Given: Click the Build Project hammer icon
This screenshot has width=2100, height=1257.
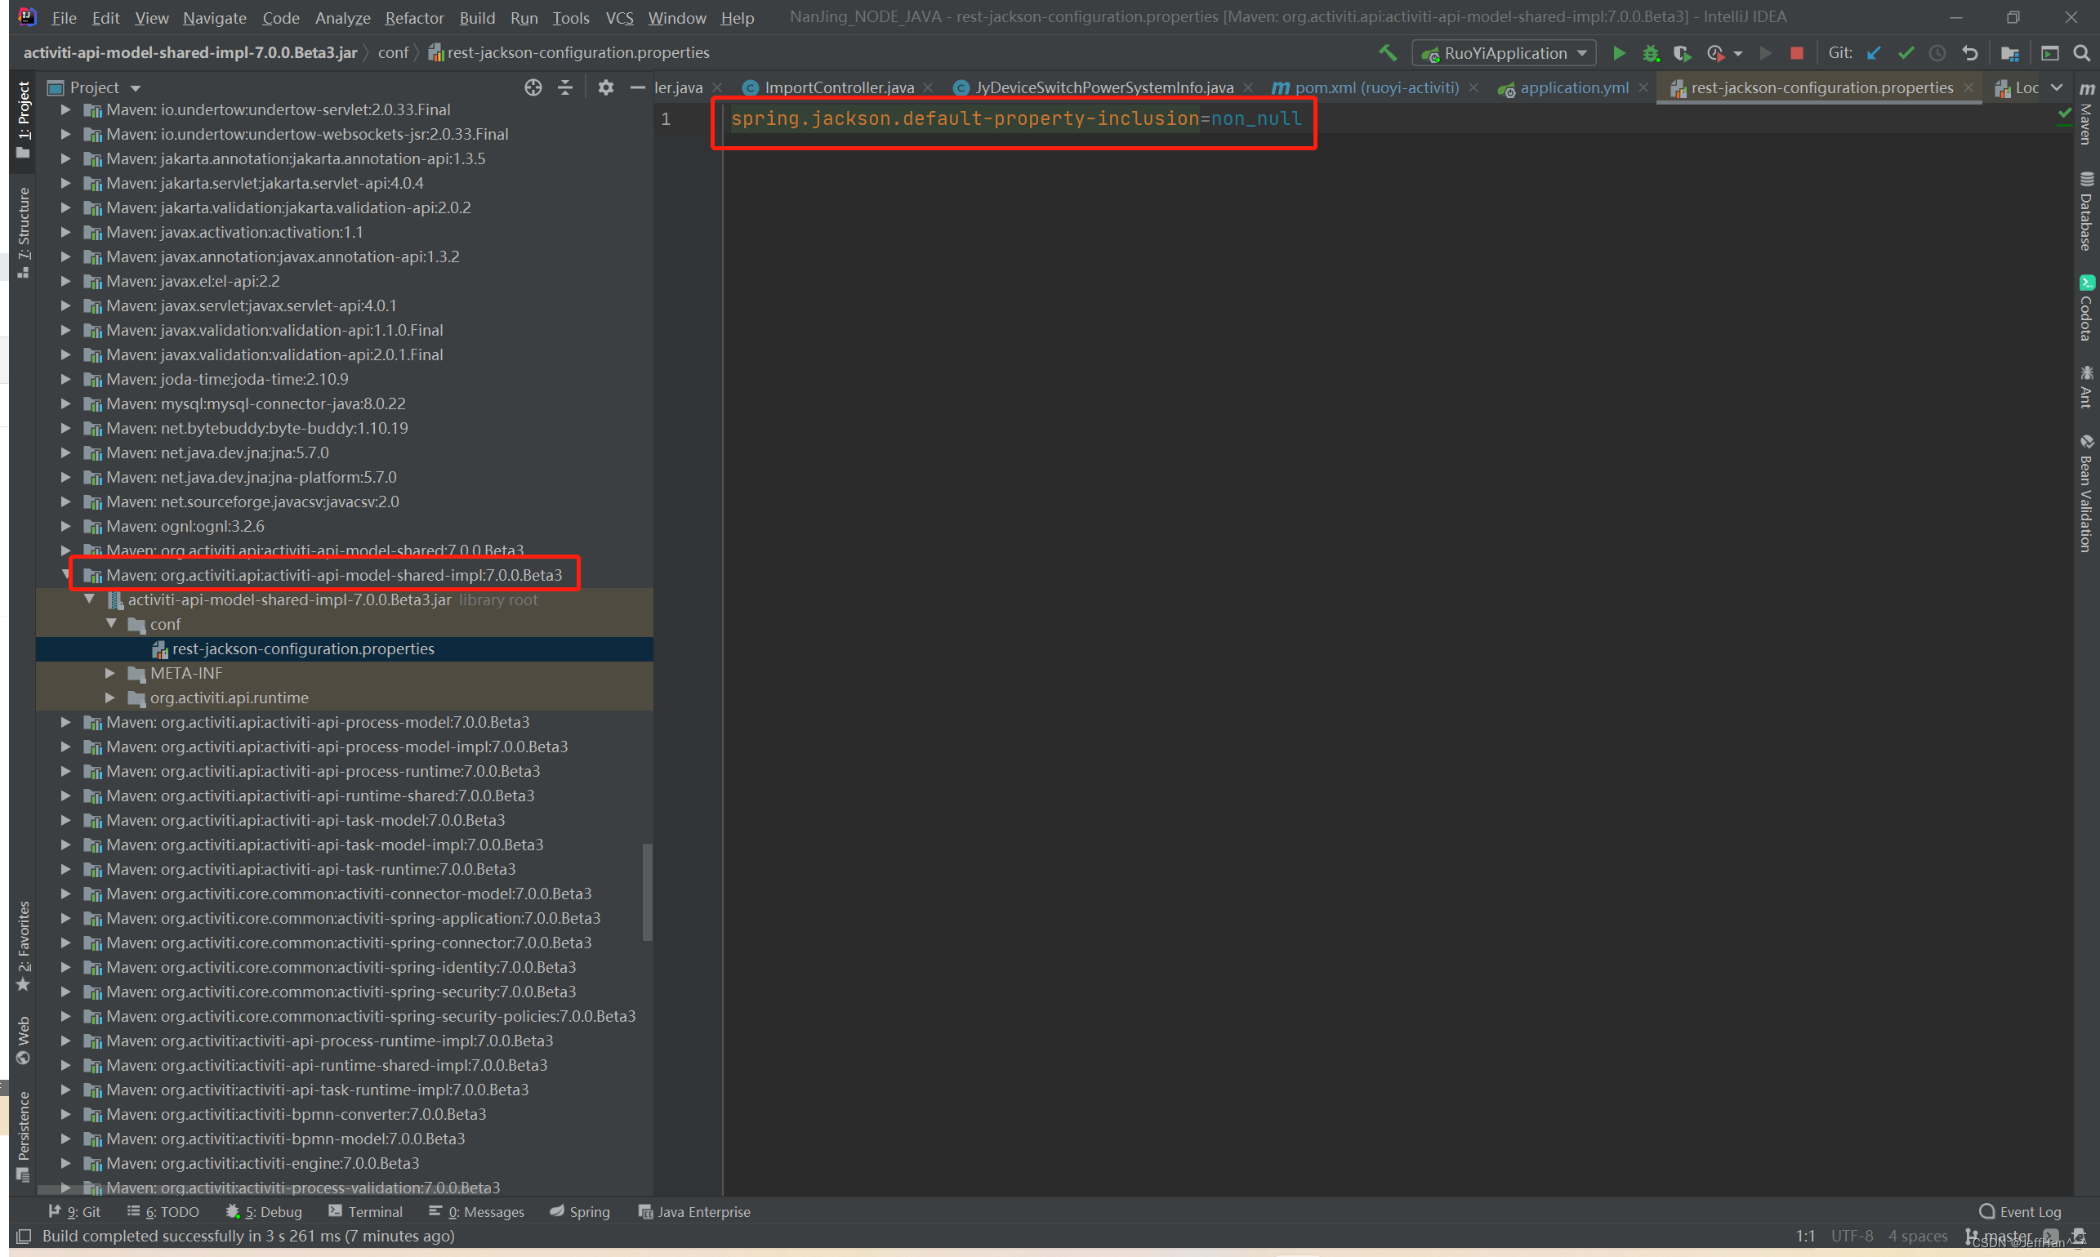Looking at the screenshot, I should tap(1387, 52).
